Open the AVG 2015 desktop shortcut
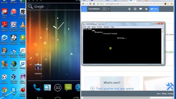 pyautogui.click(x=4, y=65)
